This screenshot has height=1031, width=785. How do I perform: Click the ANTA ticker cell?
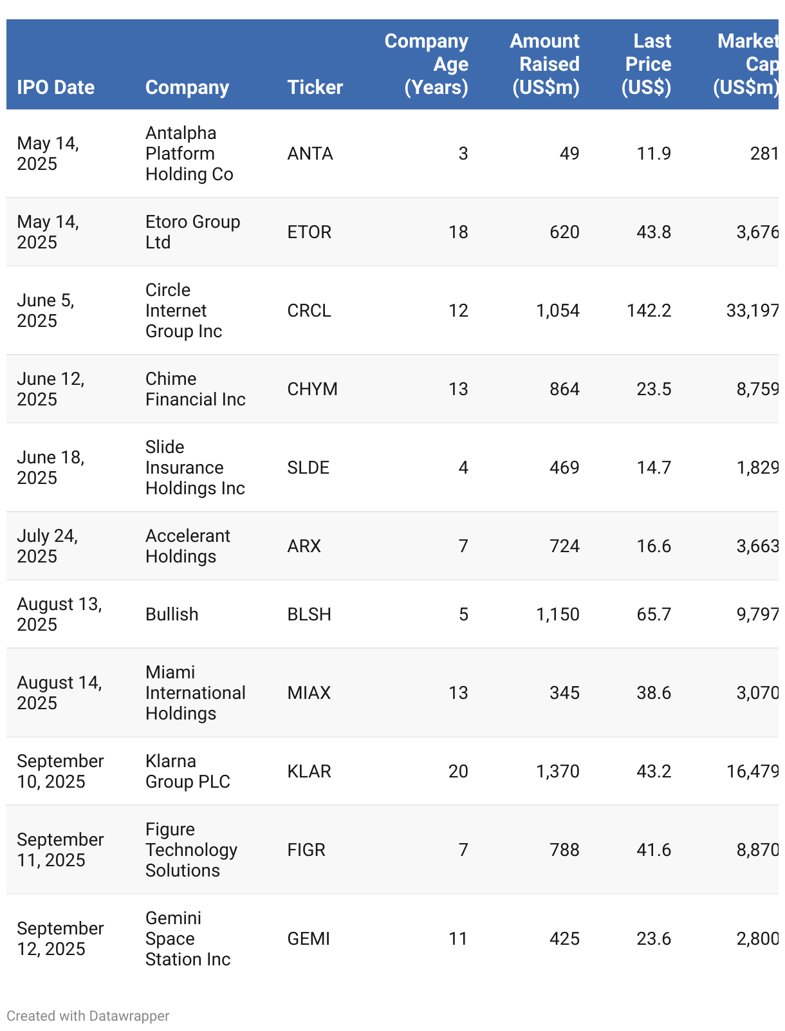pos(310,154)
